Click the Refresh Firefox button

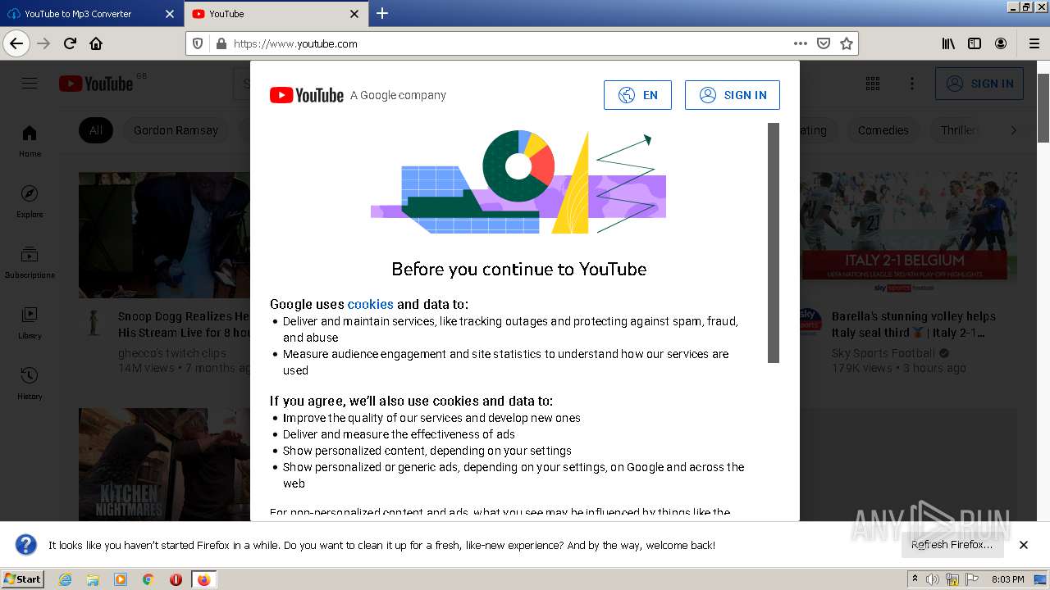(x=952, y=545)
